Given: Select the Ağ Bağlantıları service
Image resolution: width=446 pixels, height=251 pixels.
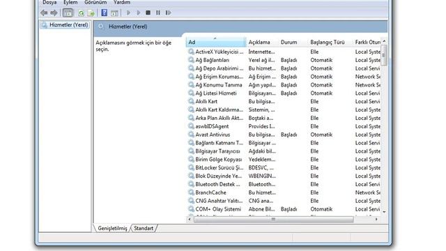Looking at the screenshot, I should click(212, 60).
